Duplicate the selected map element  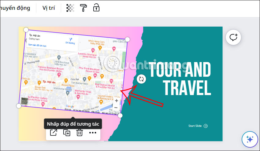point(67,133)
